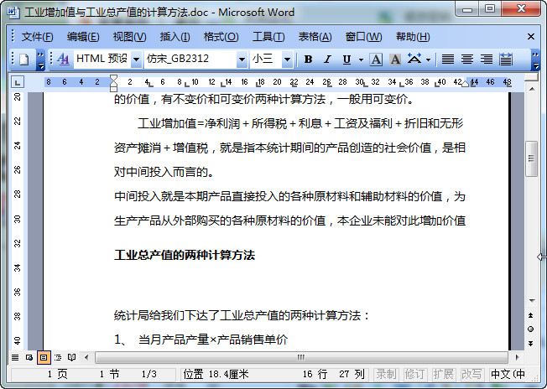Click inside the style name box
The width and height of the screenshot is (547, 389).
pyautogui.click(x=102, y=60)
